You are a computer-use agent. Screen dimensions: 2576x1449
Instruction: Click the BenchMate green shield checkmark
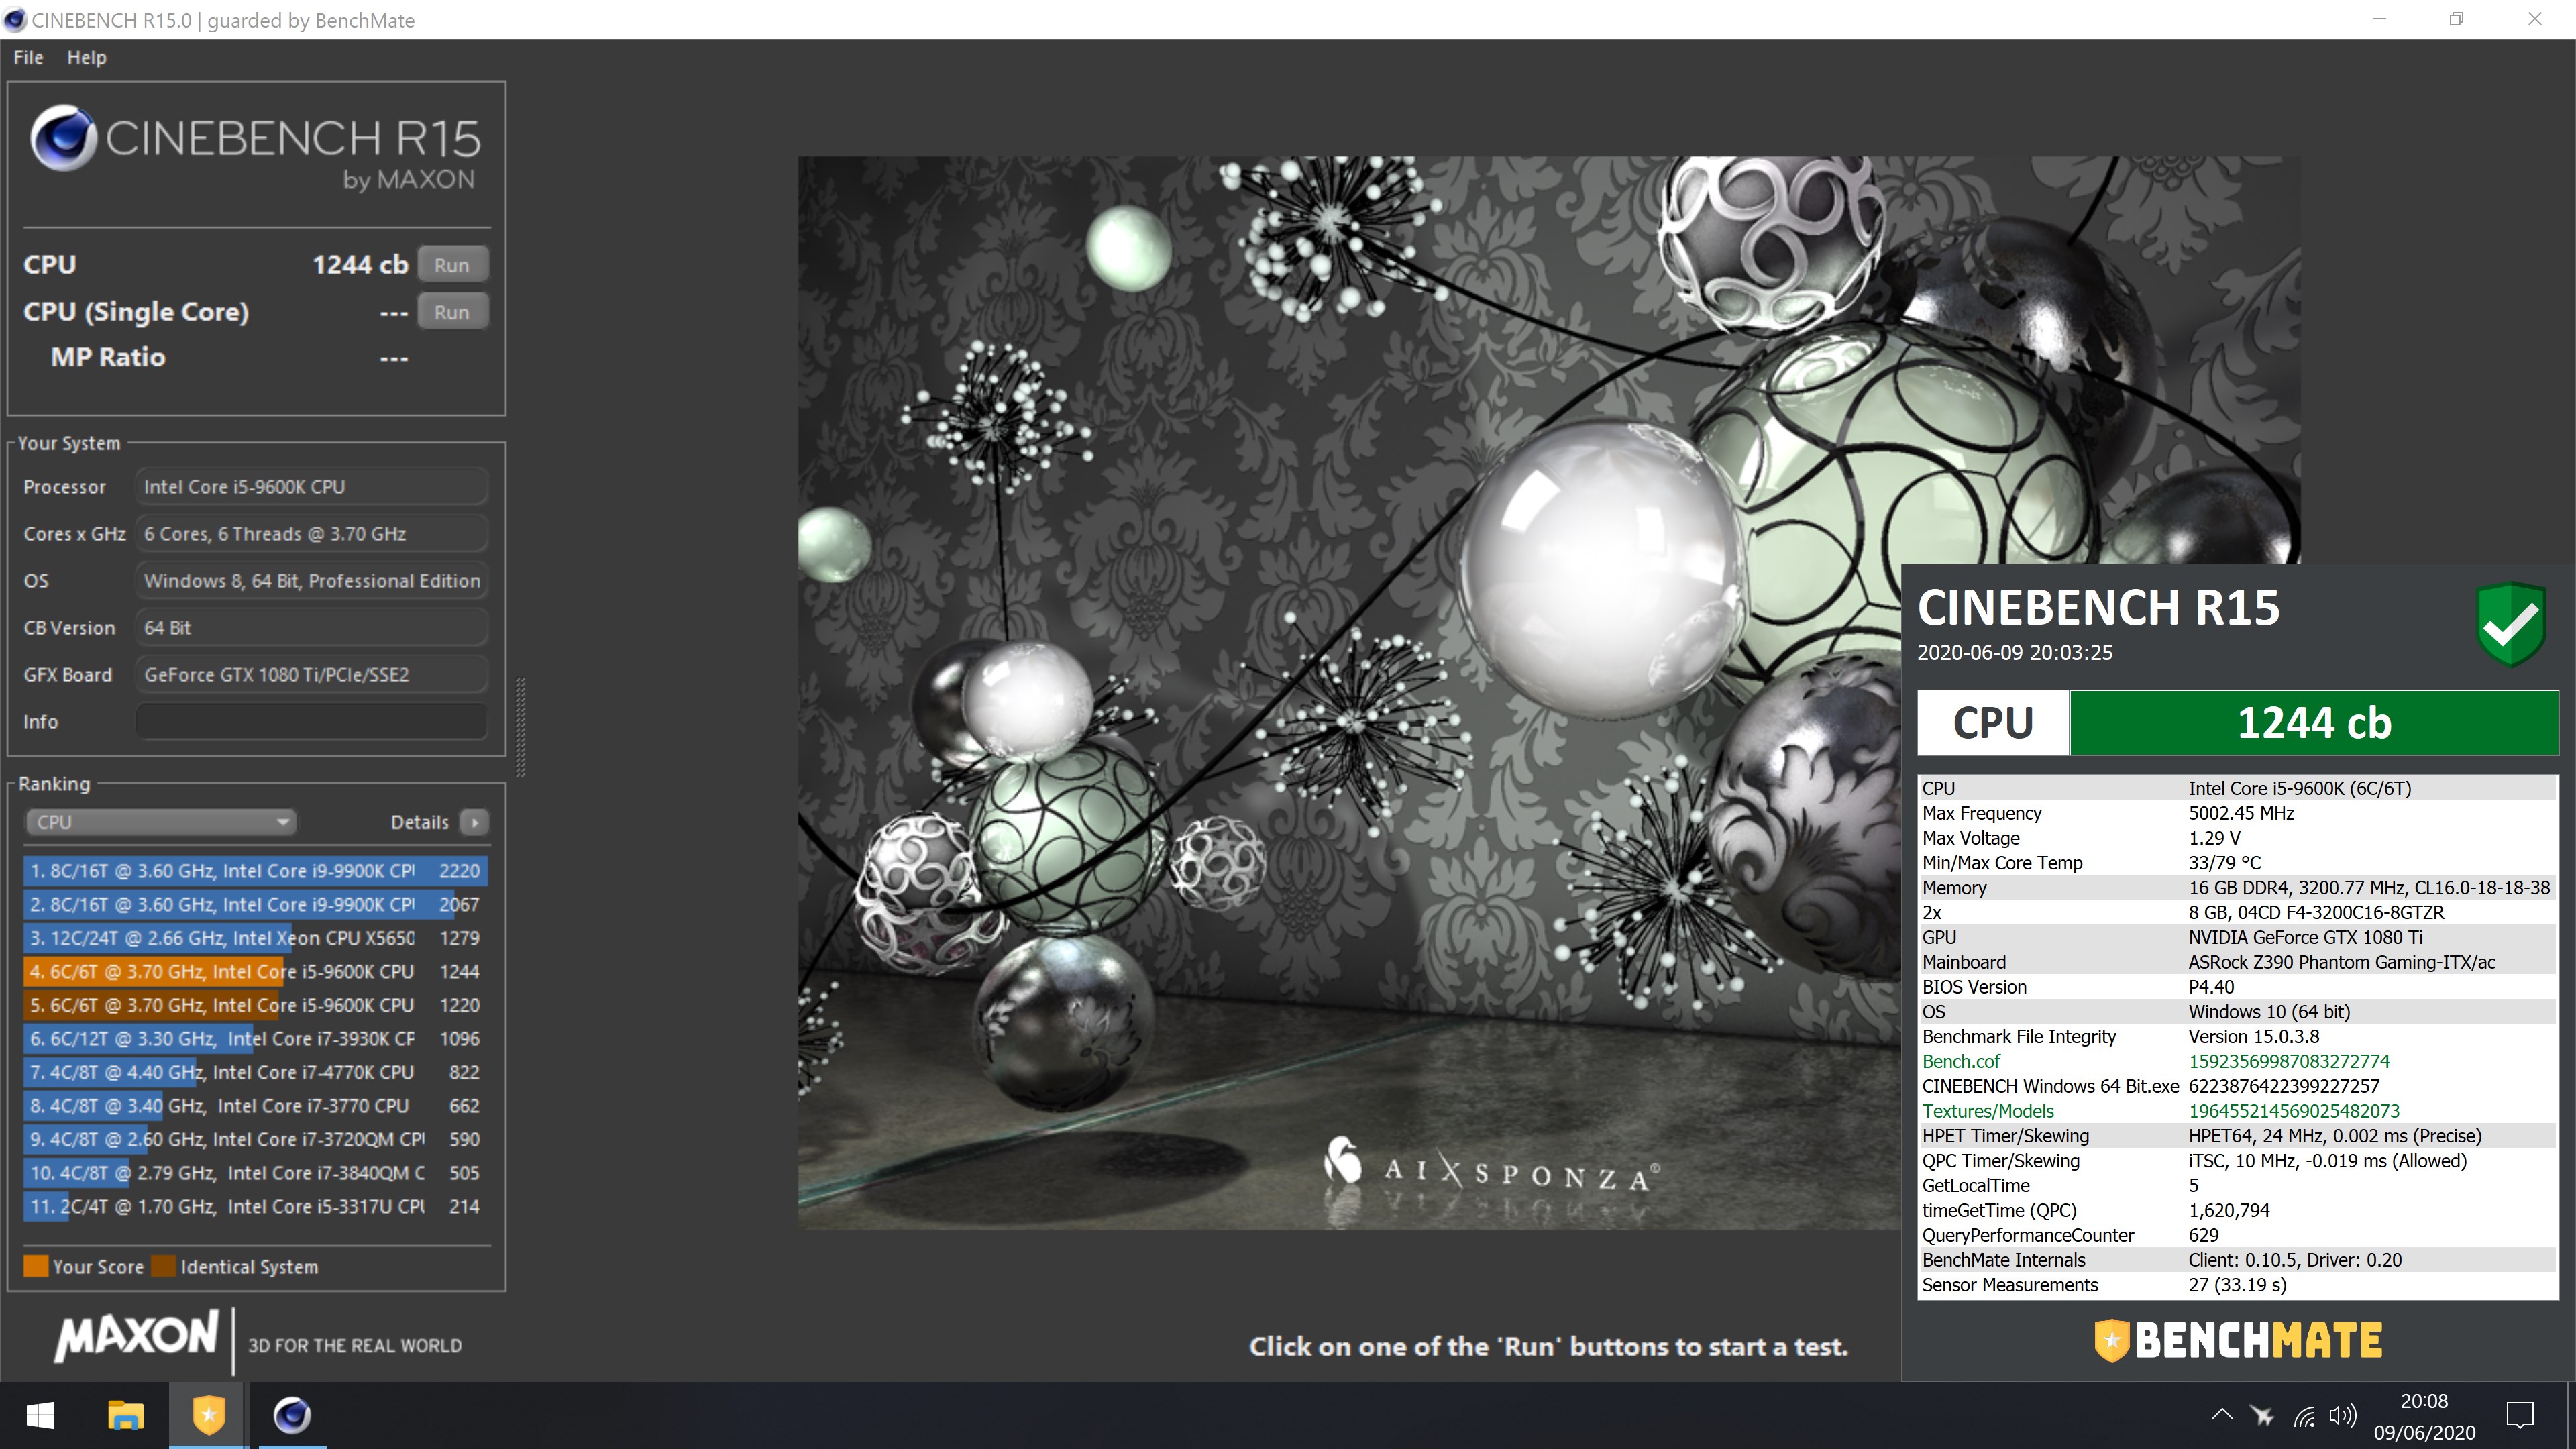coord(2511,623)
